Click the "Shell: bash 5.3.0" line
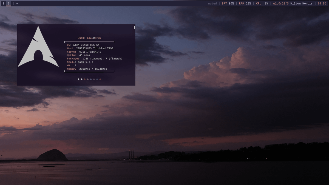 pyautogui.click(x=80, y=62)
